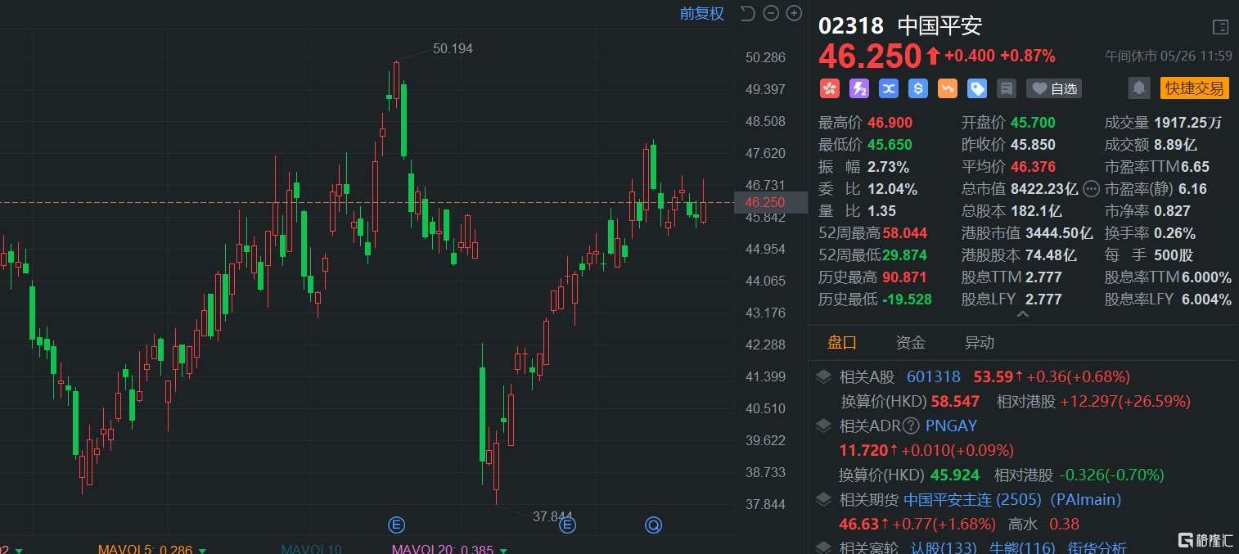Click the 午间休市 05/26 11:59 status
This screenshot has height=554, width=1239.
(1169, 56)
